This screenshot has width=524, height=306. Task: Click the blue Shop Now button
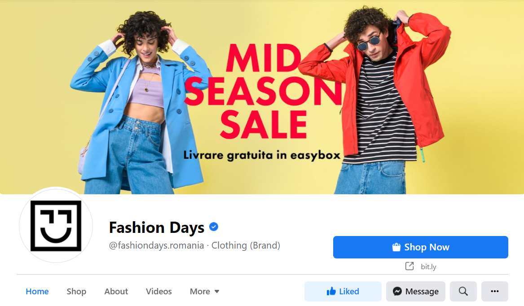click(420, 247)
